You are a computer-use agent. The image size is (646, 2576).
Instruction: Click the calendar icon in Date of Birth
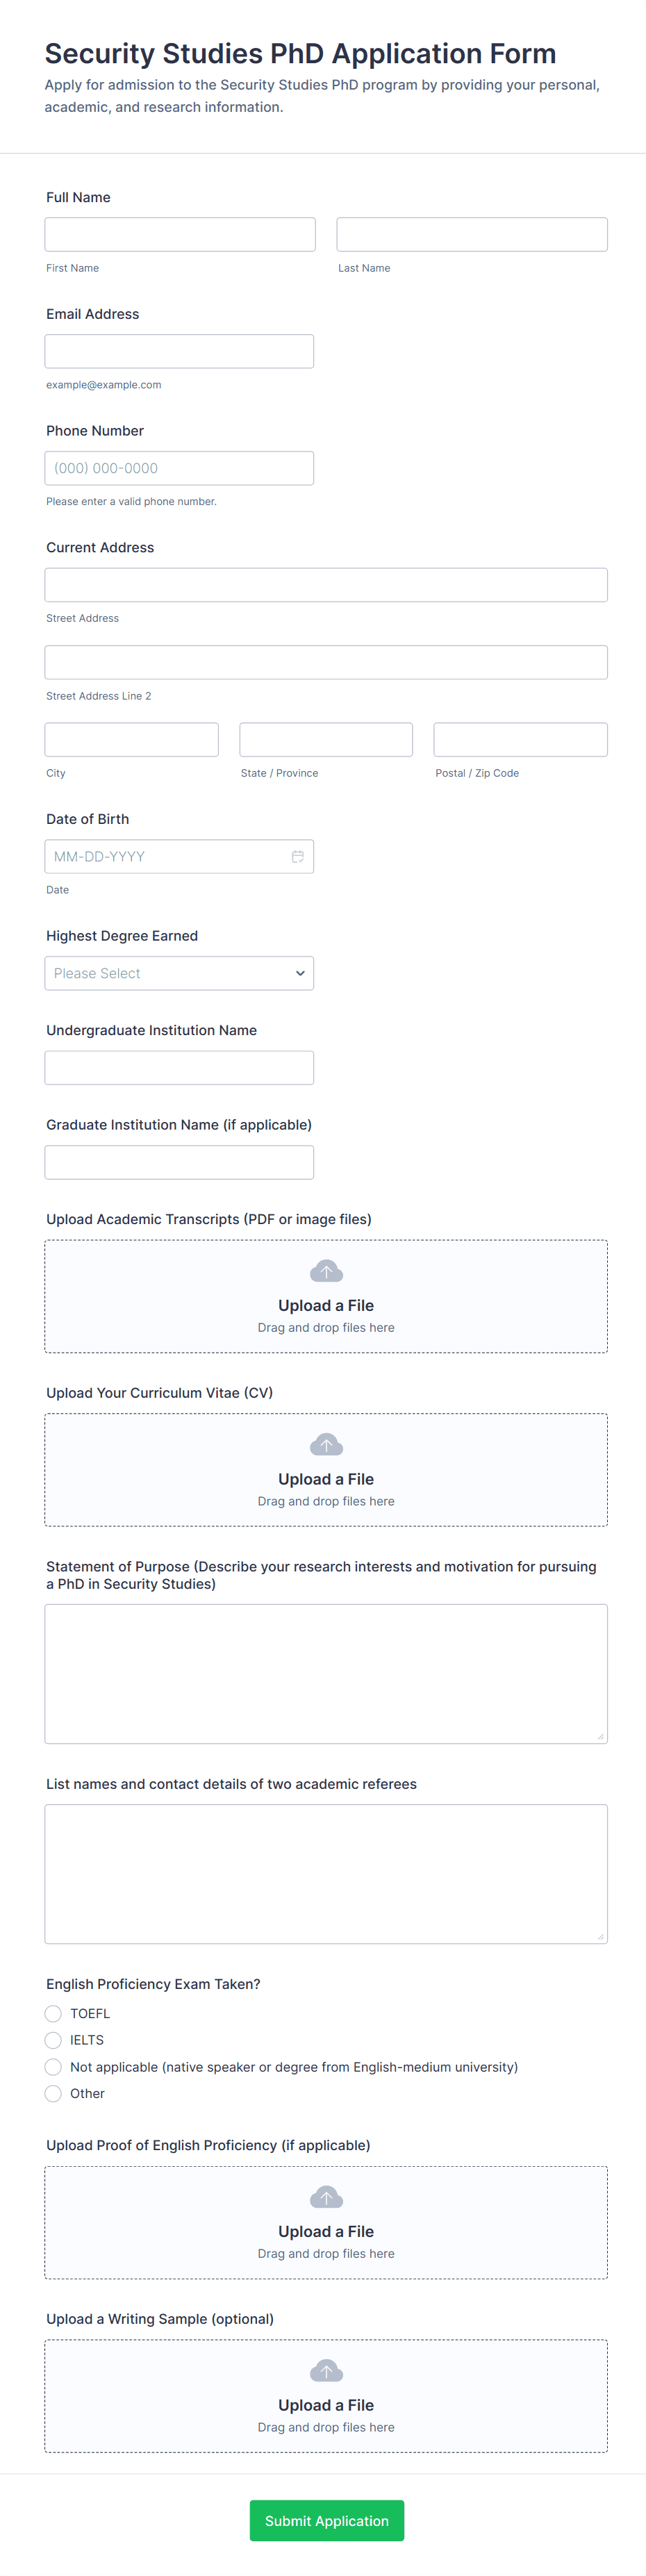point(297,857)
